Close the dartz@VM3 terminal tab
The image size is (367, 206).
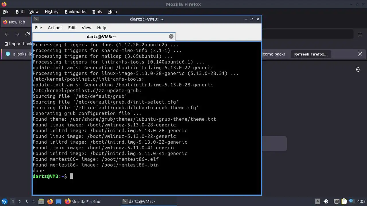click(x=171, y=36)
